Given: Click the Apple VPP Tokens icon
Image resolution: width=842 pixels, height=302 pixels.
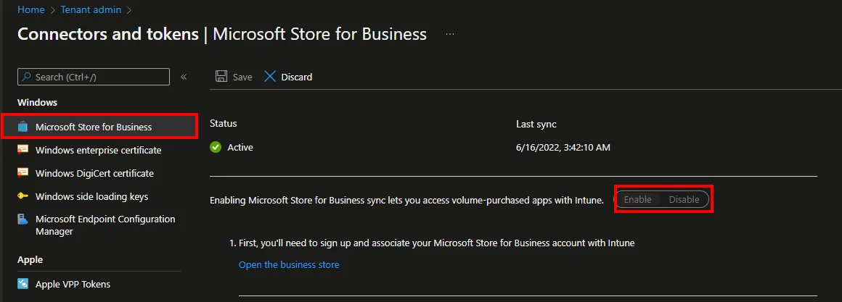Looking at the screenshot, I should click(x=23, y=284).
